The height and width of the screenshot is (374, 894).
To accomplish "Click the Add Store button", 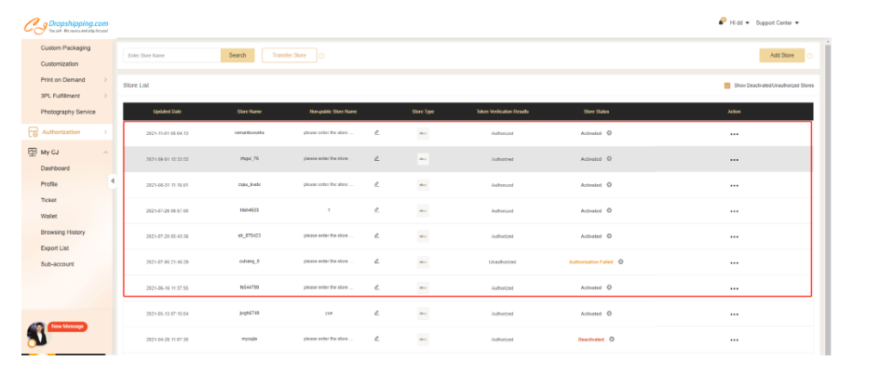I will click(781, 56).
